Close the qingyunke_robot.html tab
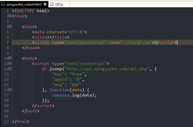The height and width of the screenshot is (127, 193). click(45, 4)
